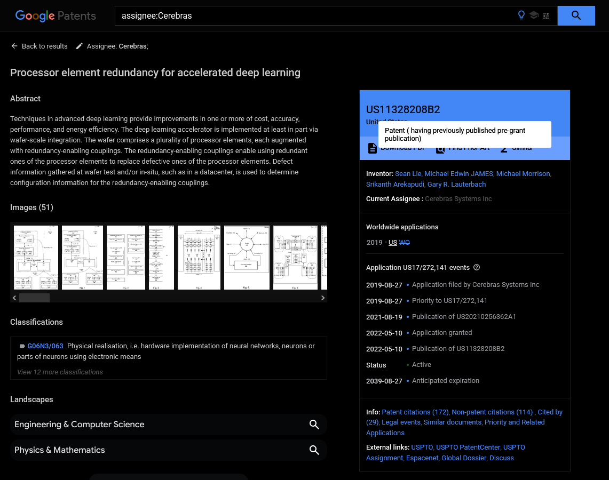Open the Fig. 5 circular diagram thumbnail
This screenshot has width=609, height=480.
point(247,258)
